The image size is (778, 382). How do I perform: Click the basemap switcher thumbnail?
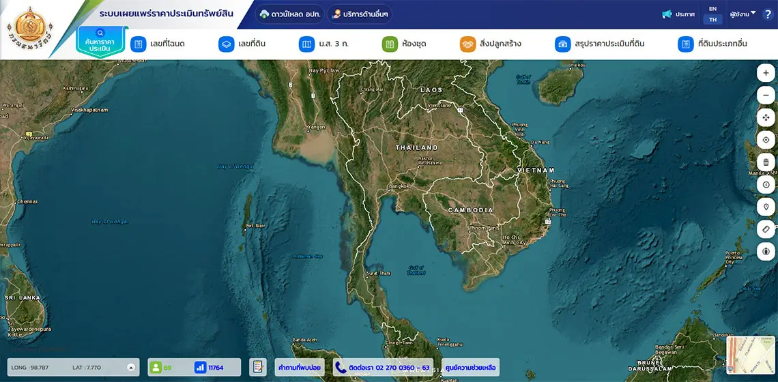[x=740, y=355]
